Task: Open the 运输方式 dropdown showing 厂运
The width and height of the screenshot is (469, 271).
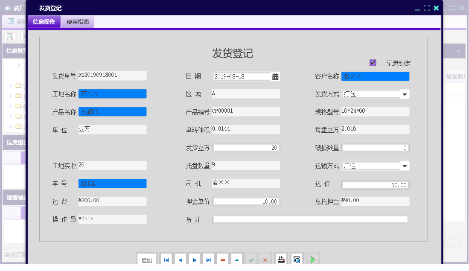Action: point(404,166)
